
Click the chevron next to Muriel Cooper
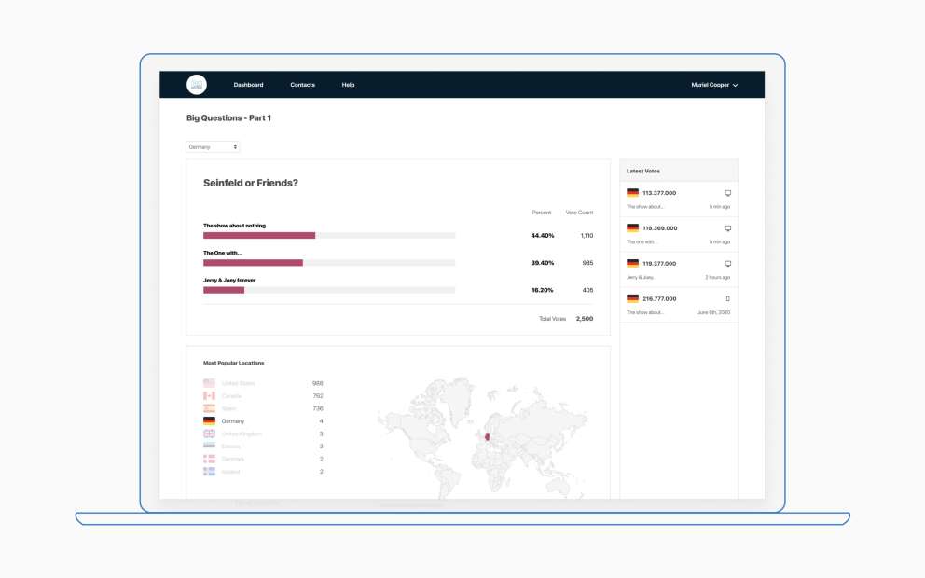tap(735, 86)
